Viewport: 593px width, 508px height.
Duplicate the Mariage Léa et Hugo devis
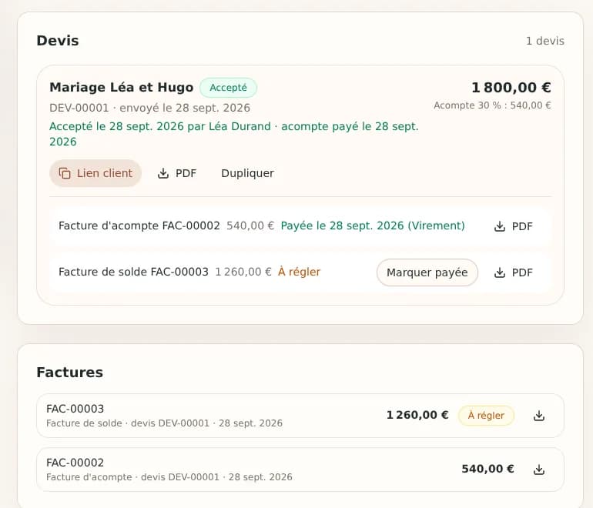coord(247,173)
